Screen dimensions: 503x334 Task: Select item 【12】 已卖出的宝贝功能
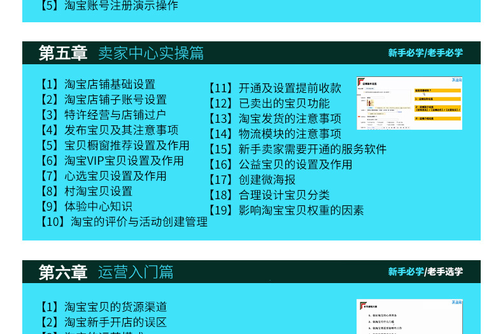(x=269, y=103)
